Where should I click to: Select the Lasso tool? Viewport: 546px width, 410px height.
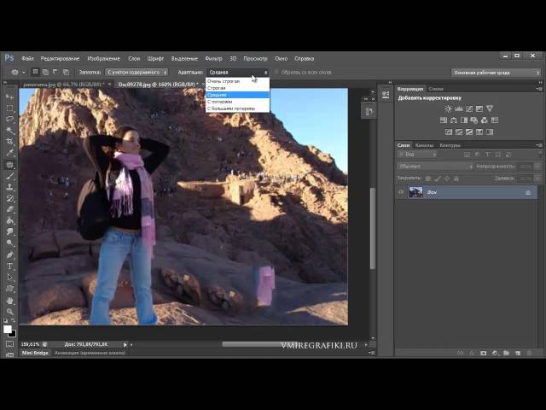tap(9, 120)
